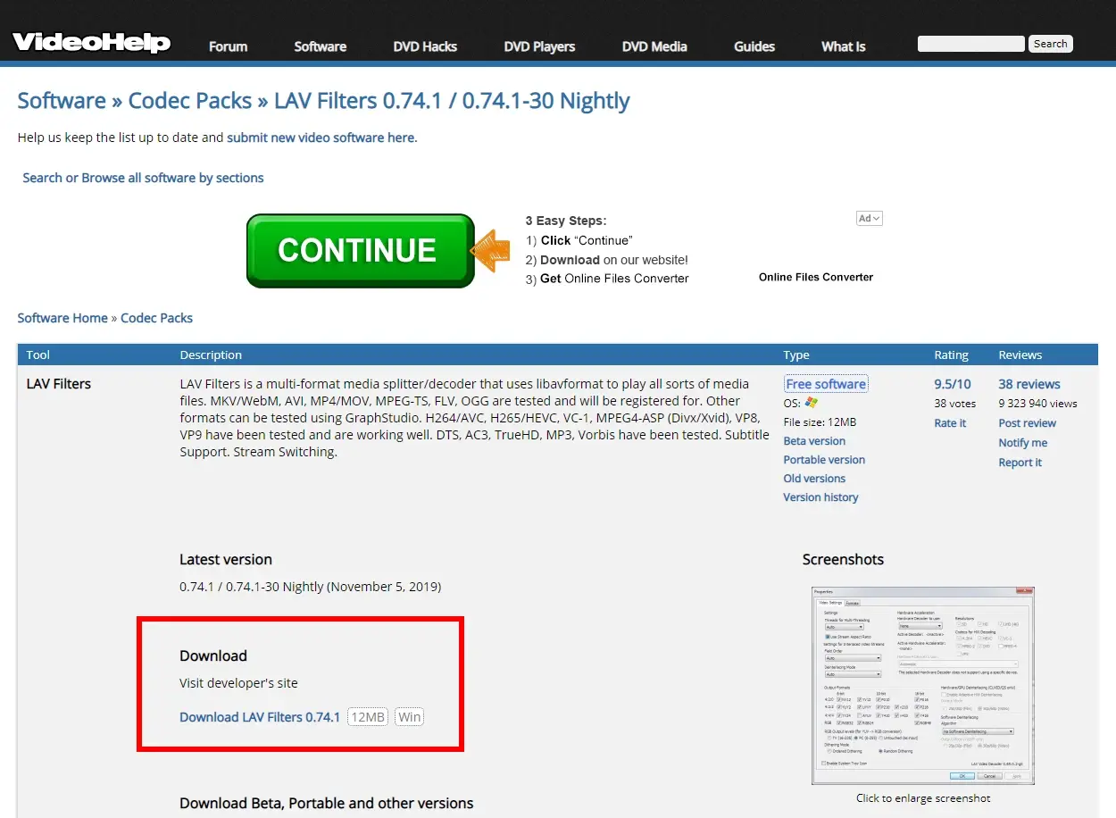Click the Click to enlarge screenshot caption

pyautogui.click(x=923, y=798)
